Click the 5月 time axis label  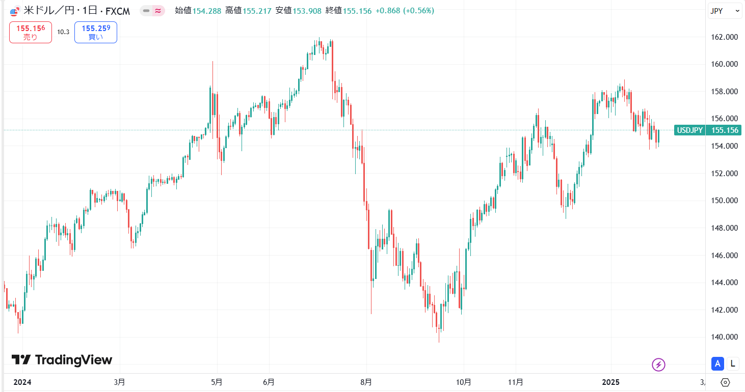(x=217, y=382)
